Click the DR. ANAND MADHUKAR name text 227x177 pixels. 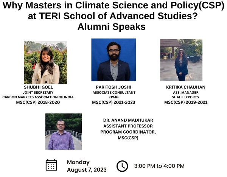128,120
